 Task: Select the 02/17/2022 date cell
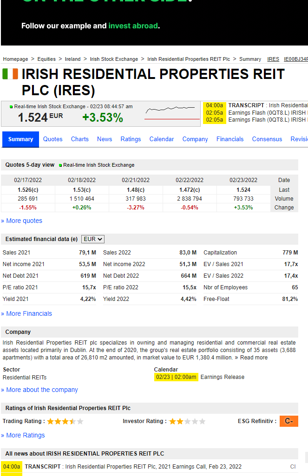28,180
